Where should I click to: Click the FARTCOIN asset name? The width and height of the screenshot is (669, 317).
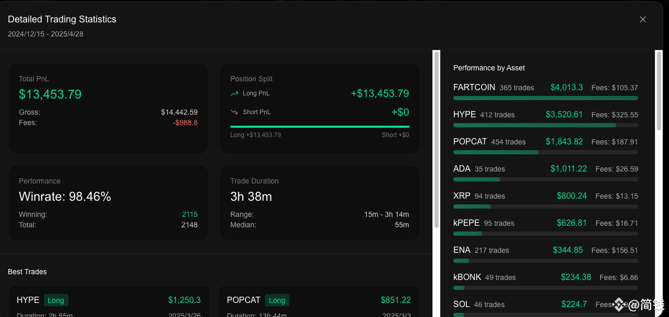(474, 88)
